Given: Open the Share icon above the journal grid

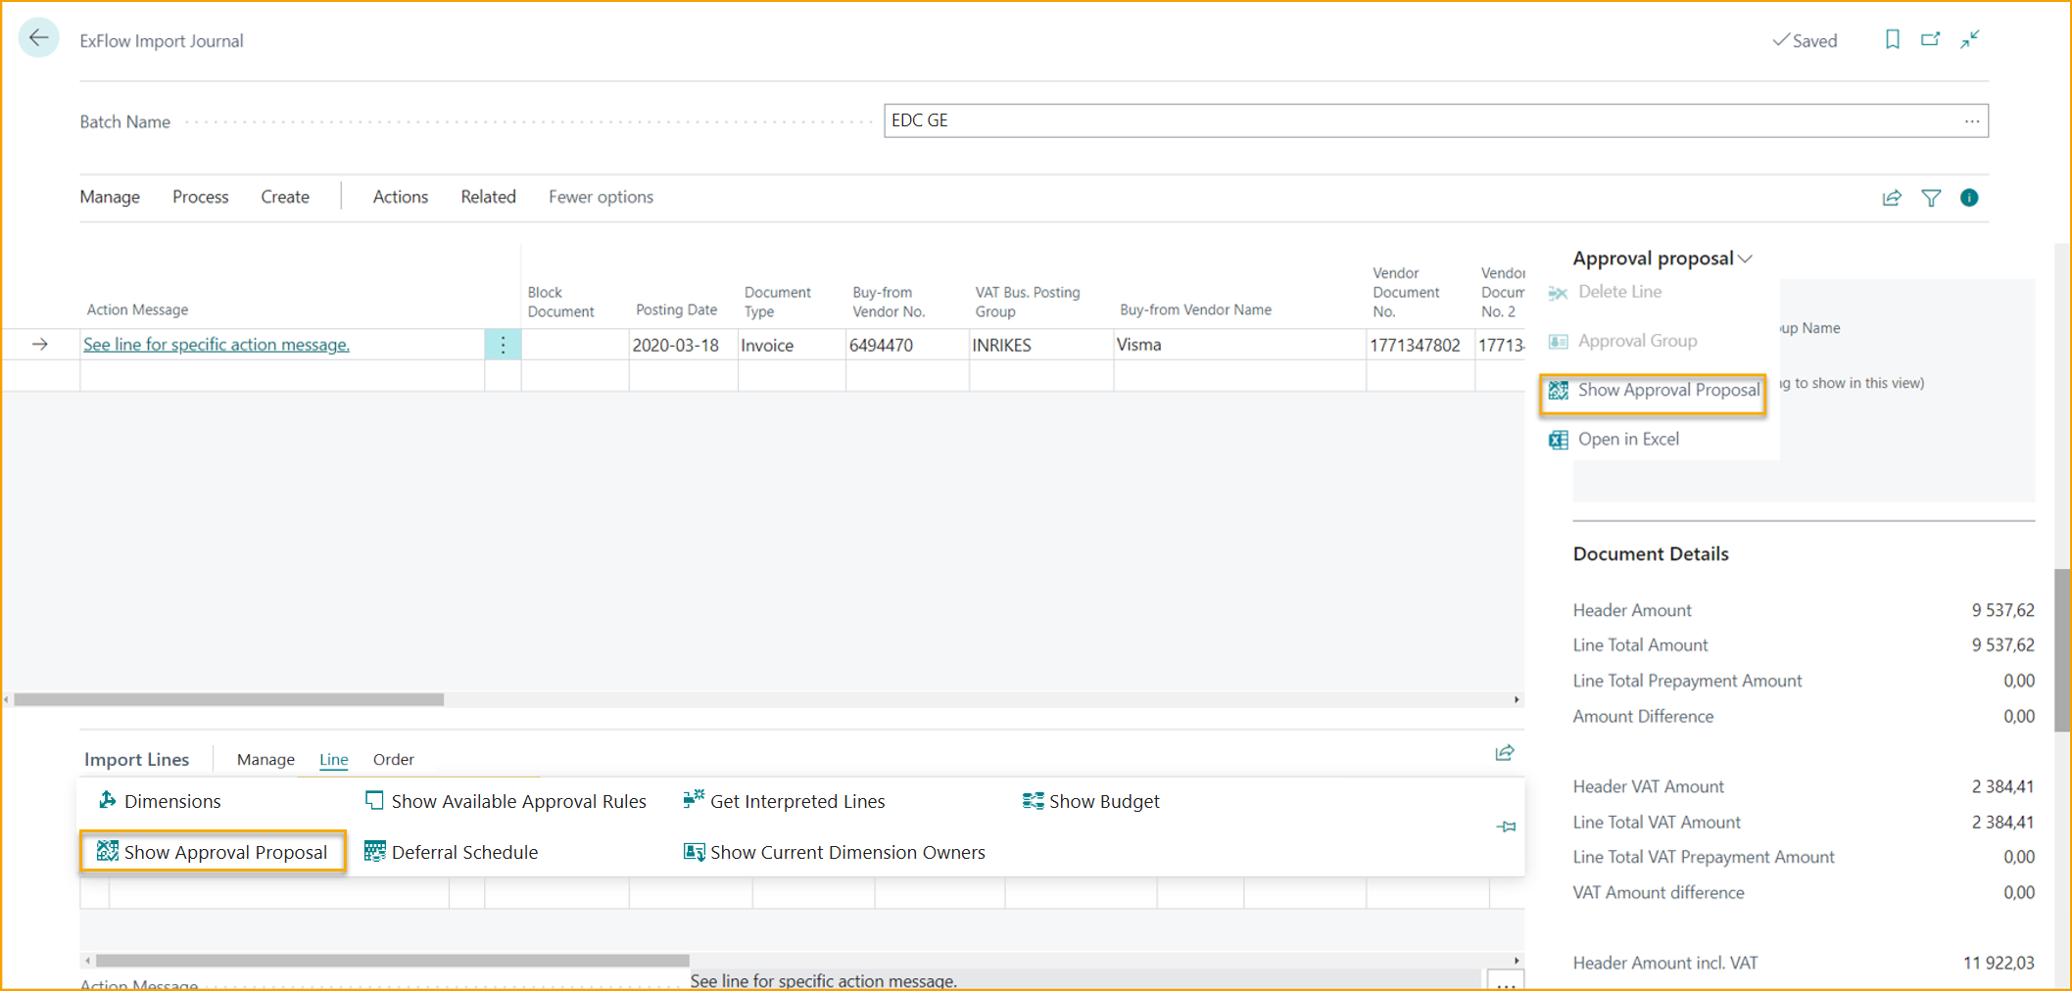Looking at the screenshot, I should [1891, 197].
